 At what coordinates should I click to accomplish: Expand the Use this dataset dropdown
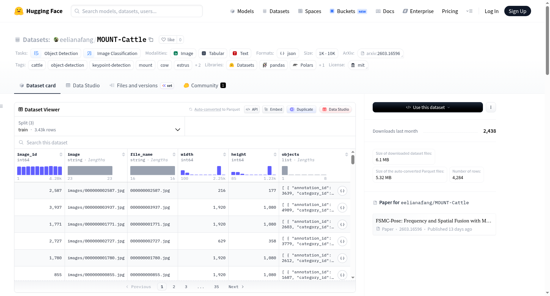428,107
